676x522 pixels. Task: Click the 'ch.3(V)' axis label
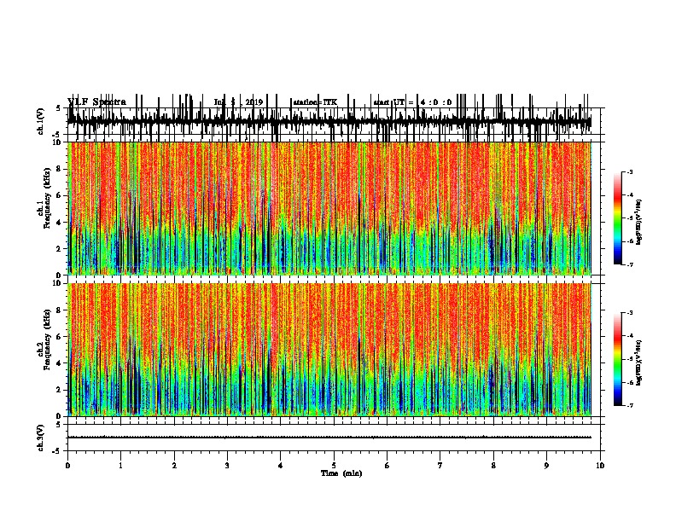point(41,438)
